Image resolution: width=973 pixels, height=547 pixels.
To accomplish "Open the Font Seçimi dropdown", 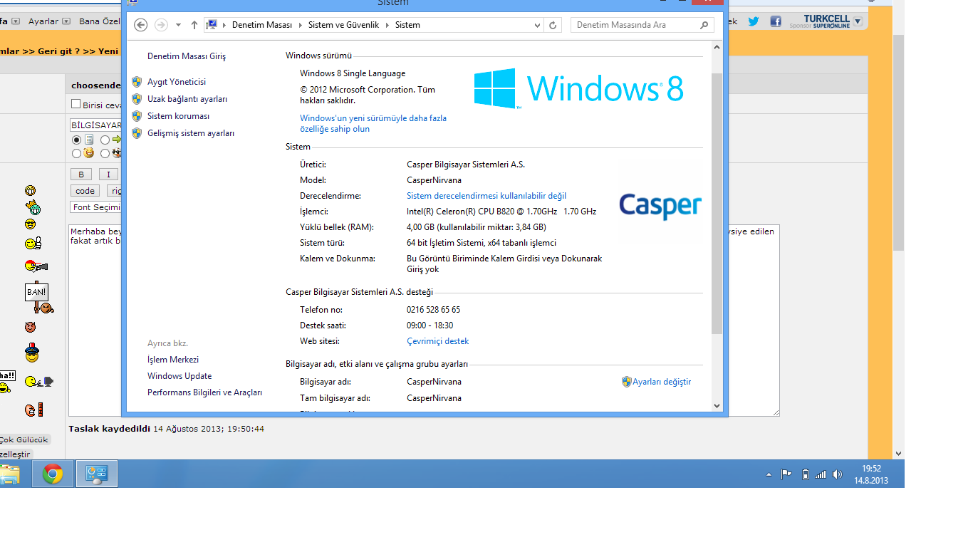I will [x=96, y=207].
